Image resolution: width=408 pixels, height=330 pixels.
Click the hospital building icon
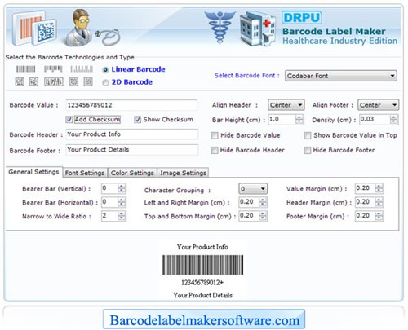pos(258,28)
